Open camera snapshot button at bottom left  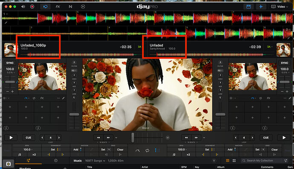[8, 164]
